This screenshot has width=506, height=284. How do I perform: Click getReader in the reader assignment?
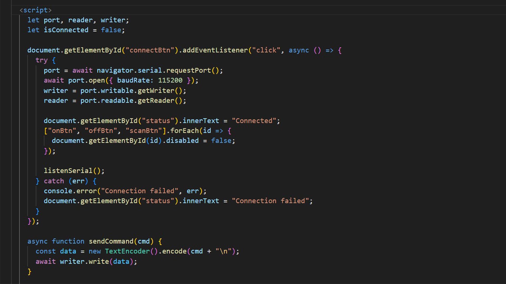(x=156, y=101)
